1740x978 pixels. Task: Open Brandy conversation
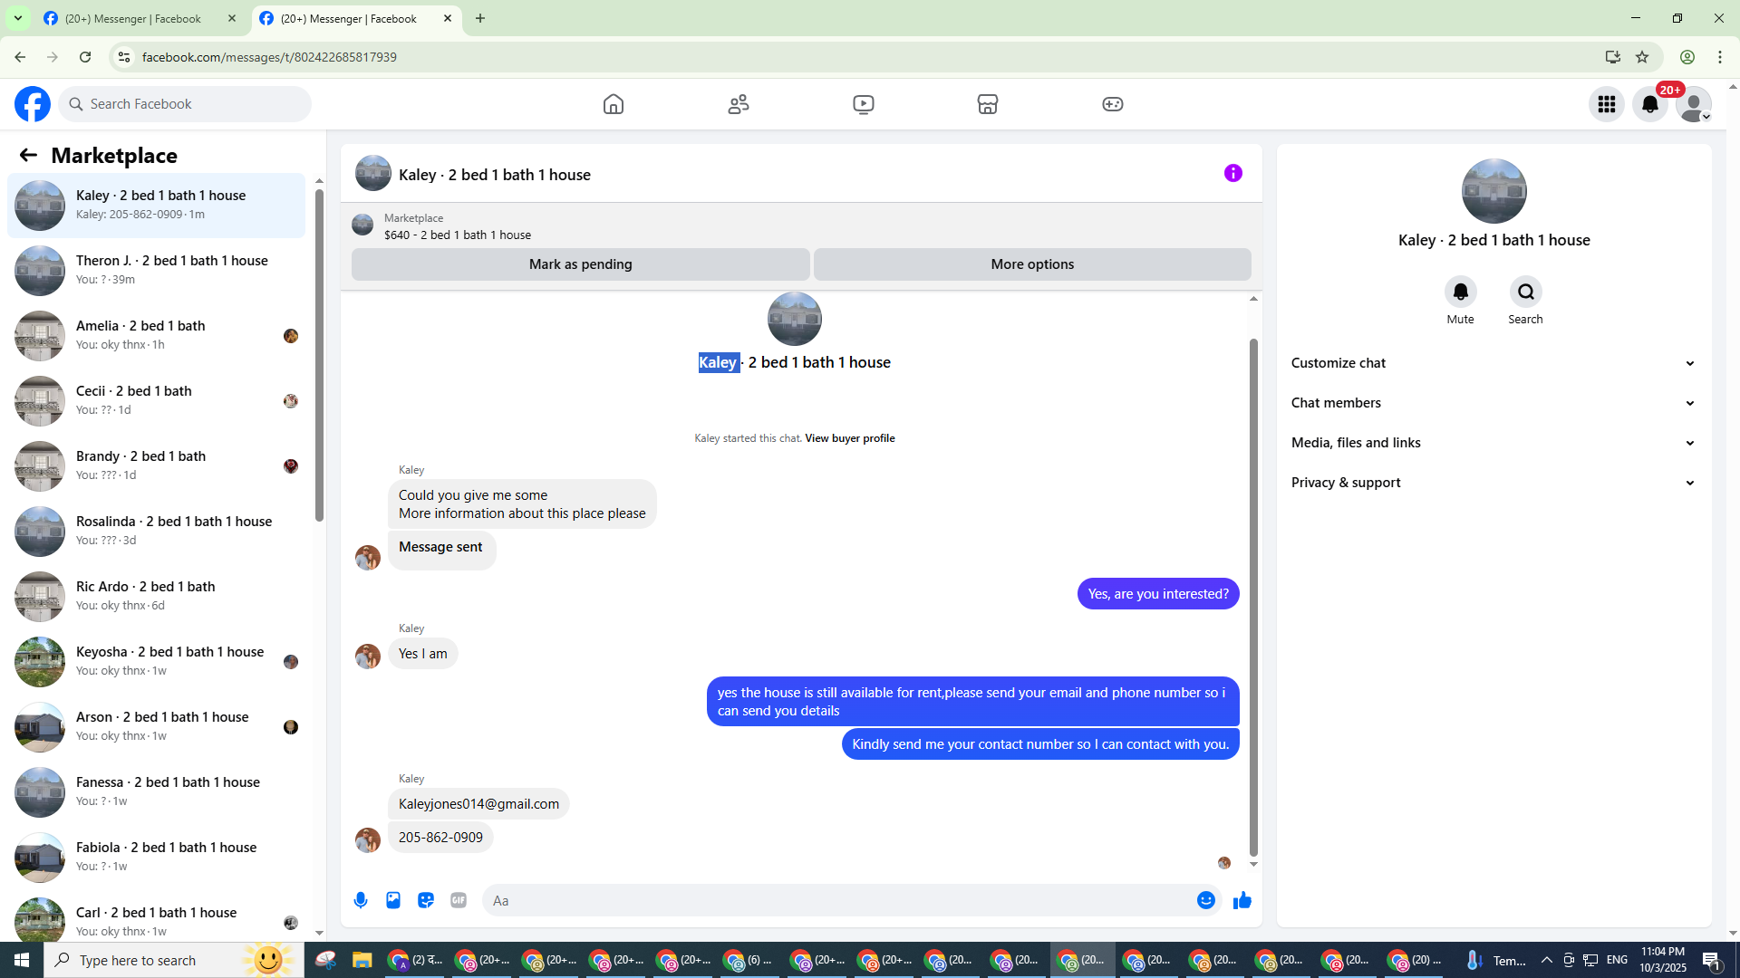click(x=157, y=466)
